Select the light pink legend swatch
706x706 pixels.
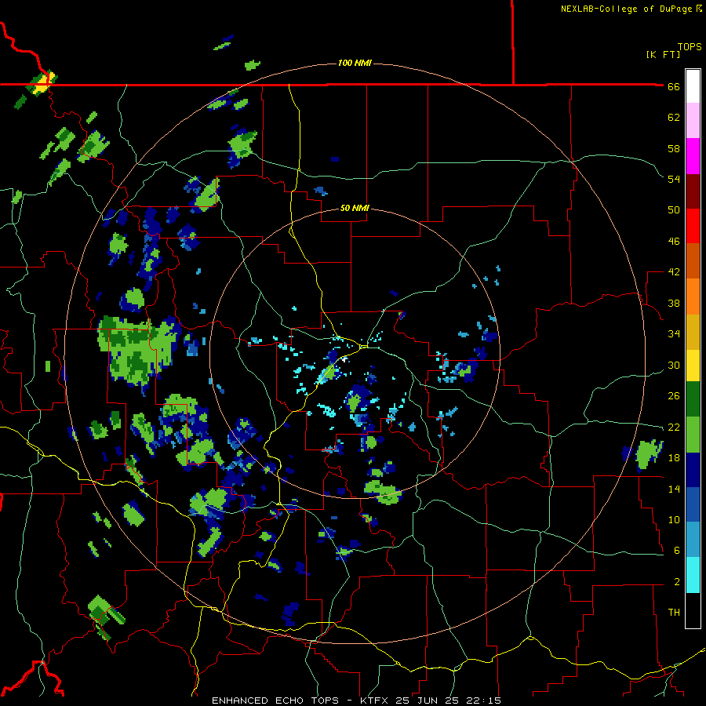click(693, 120)
